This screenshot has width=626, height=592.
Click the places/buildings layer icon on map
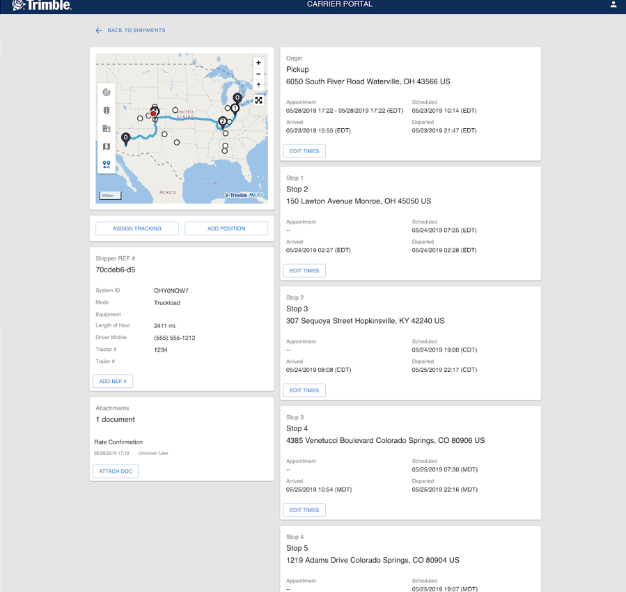coord(106,128)
